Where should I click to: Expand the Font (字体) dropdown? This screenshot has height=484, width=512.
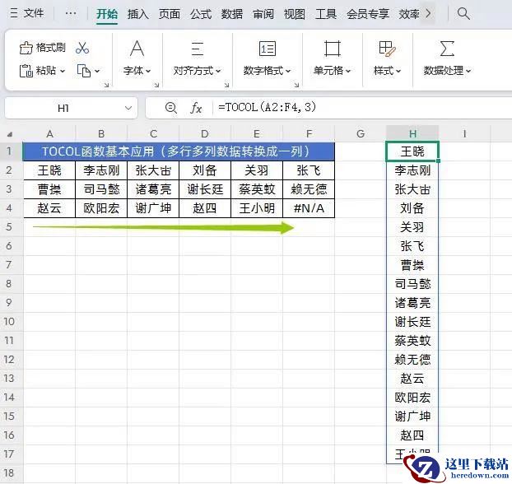click(137, 71)
